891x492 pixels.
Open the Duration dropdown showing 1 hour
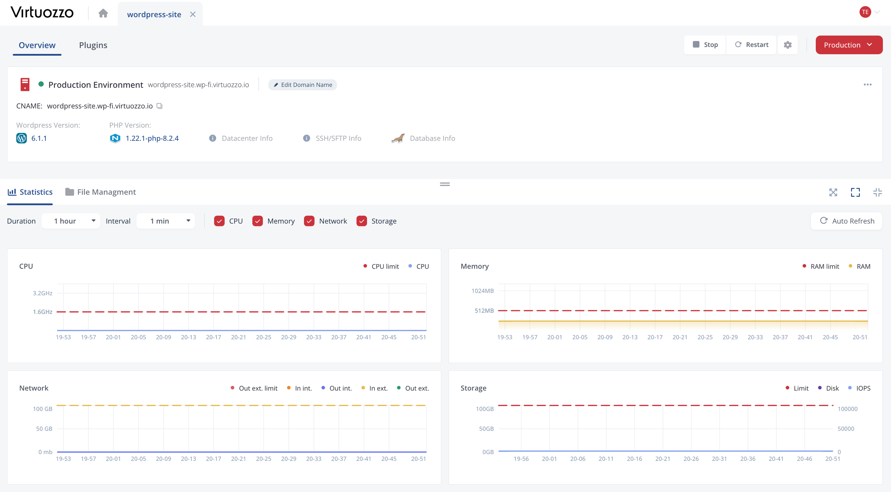tap(71, 221)
